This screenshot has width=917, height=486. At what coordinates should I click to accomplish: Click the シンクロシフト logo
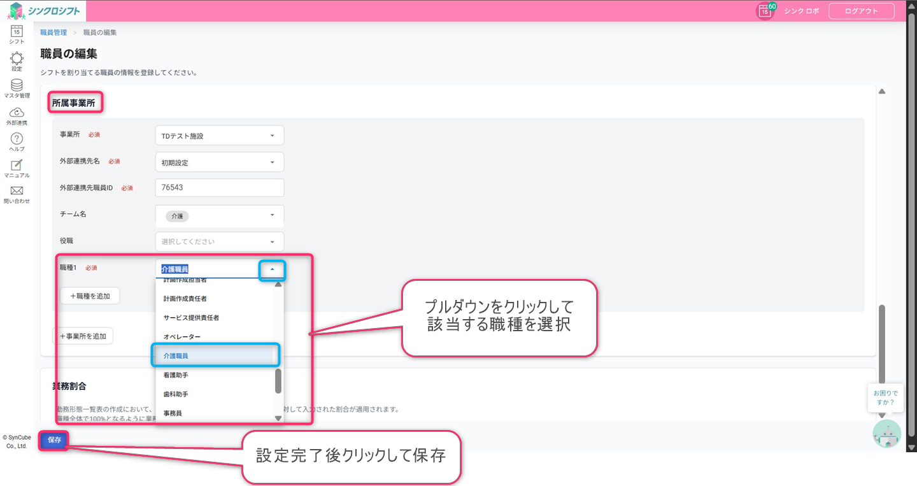click(43, 10)
